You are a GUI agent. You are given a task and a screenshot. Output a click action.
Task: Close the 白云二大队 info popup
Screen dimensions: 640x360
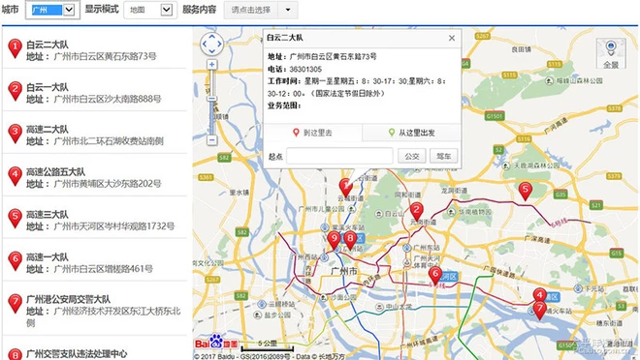(452, 38)
